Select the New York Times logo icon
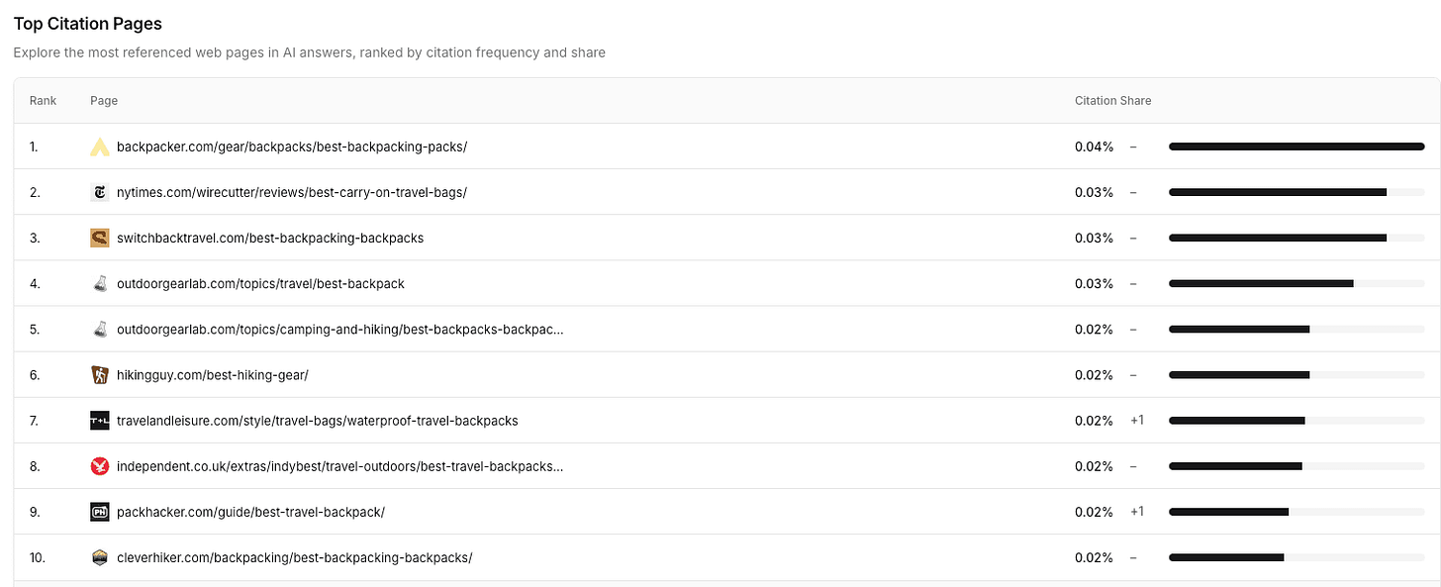Image resolution: width=1441 pixels, height=587 pixels. pyautogui.click(x=99, y=192)
